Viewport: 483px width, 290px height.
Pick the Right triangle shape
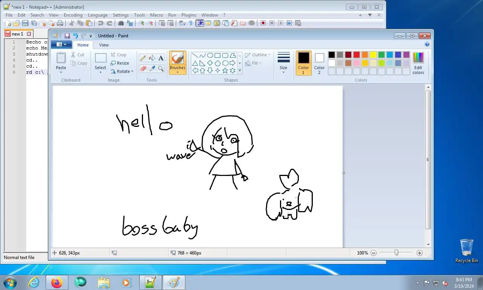203,63
